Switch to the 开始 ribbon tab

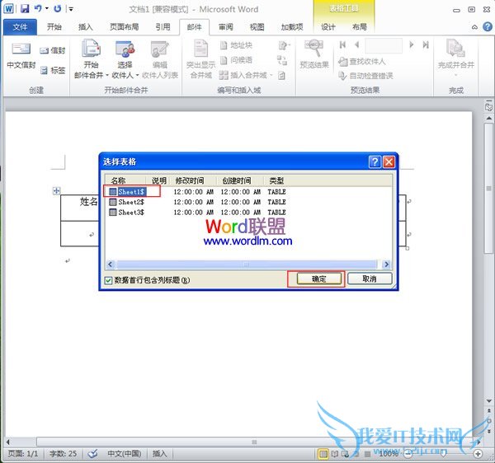pos(54,27)
